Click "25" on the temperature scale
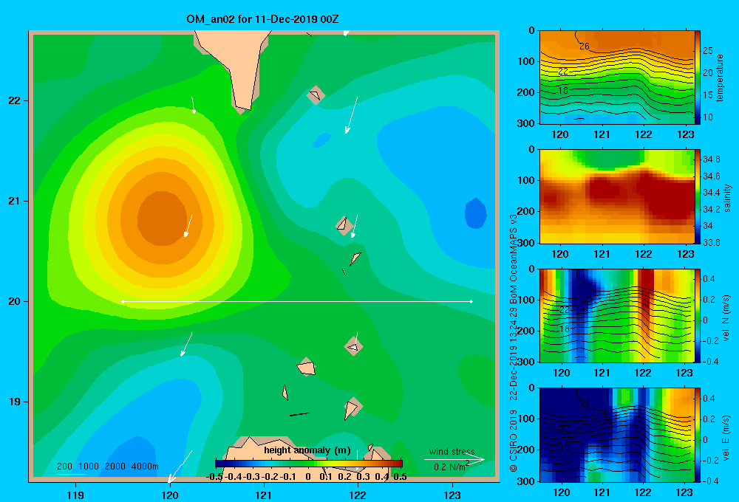739x502 pixels. (x=708, y=51)
